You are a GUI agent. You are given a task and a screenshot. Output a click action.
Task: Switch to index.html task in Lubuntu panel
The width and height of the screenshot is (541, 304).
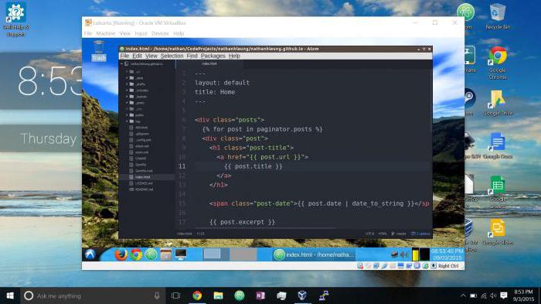tap(314, 254)
